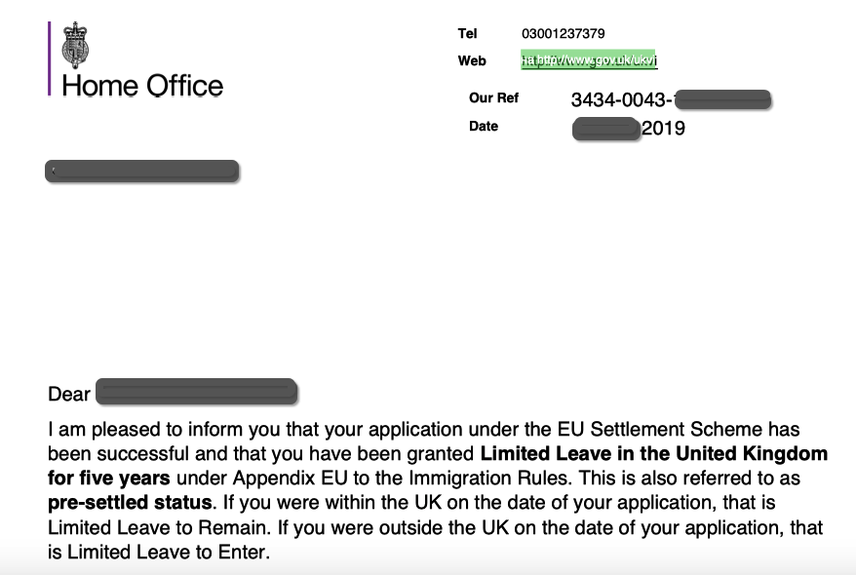
Task: Click the Date label
Action: click(484, 127)
